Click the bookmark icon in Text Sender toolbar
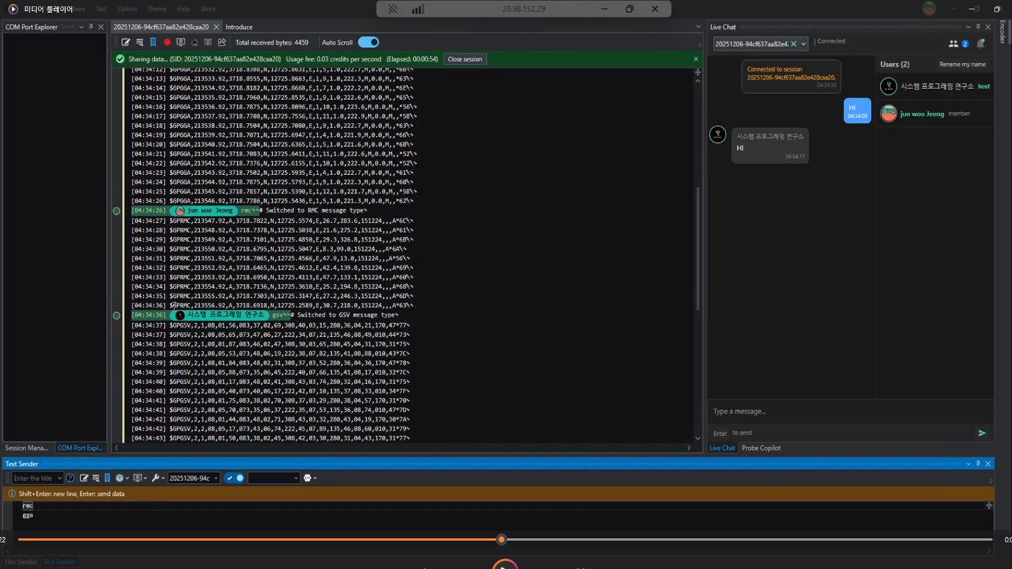The width and height of the screenshot is (1012, 569). (x=107, y=478)
